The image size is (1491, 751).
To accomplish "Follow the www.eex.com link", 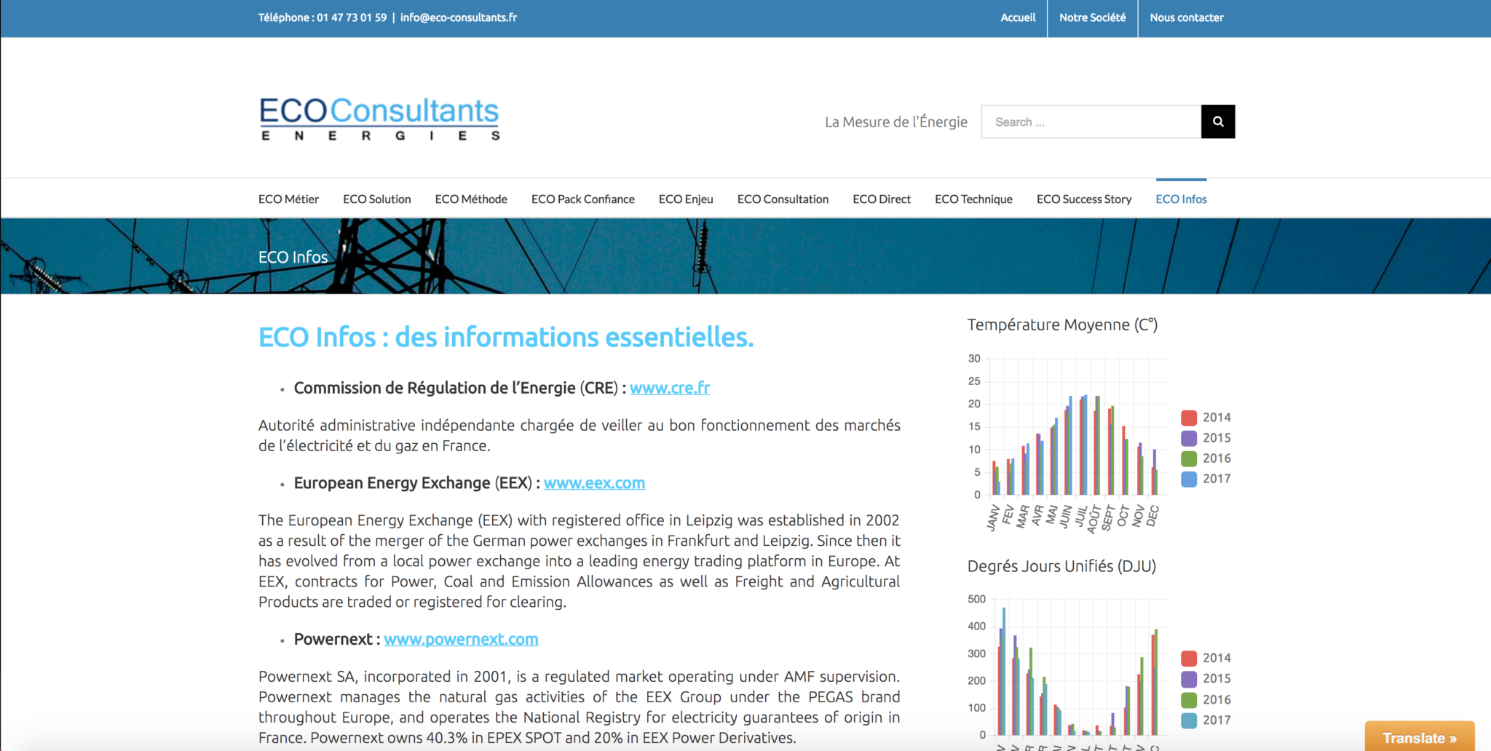I will click(594, 483).
